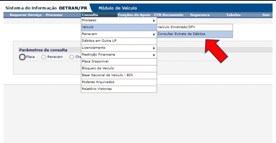Open the CTR Documento menu
This screenshot has height=143, width=276.
169,15
